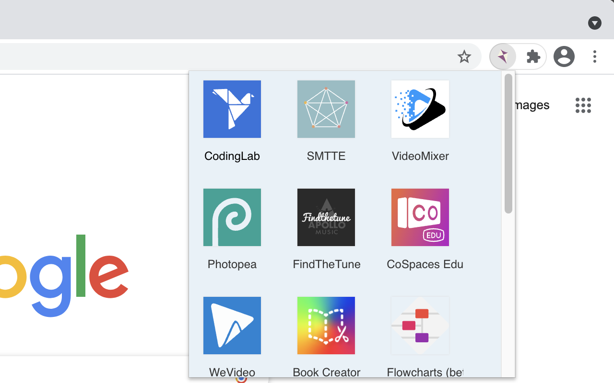Launch the Photopea spiral icon
The width and height of the screenshot is (614, 383).
click(x=232, y=217)
